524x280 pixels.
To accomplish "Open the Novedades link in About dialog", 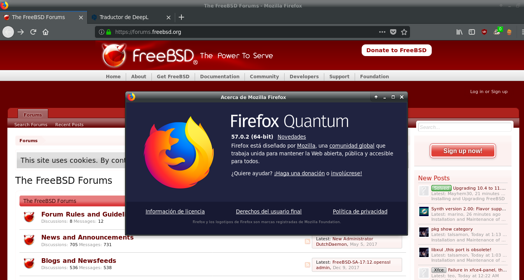I will (292, 137).
